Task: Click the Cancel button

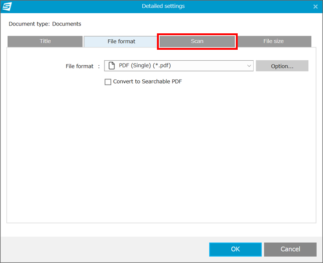Action: click(x=290, y=249)
